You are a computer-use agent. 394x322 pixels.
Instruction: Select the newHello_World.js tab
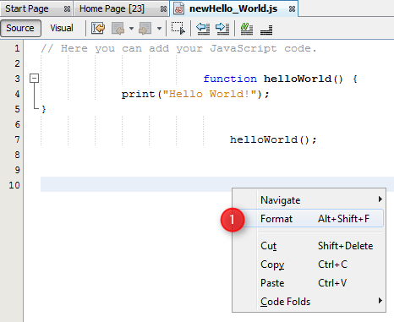(x=233, y=8)
